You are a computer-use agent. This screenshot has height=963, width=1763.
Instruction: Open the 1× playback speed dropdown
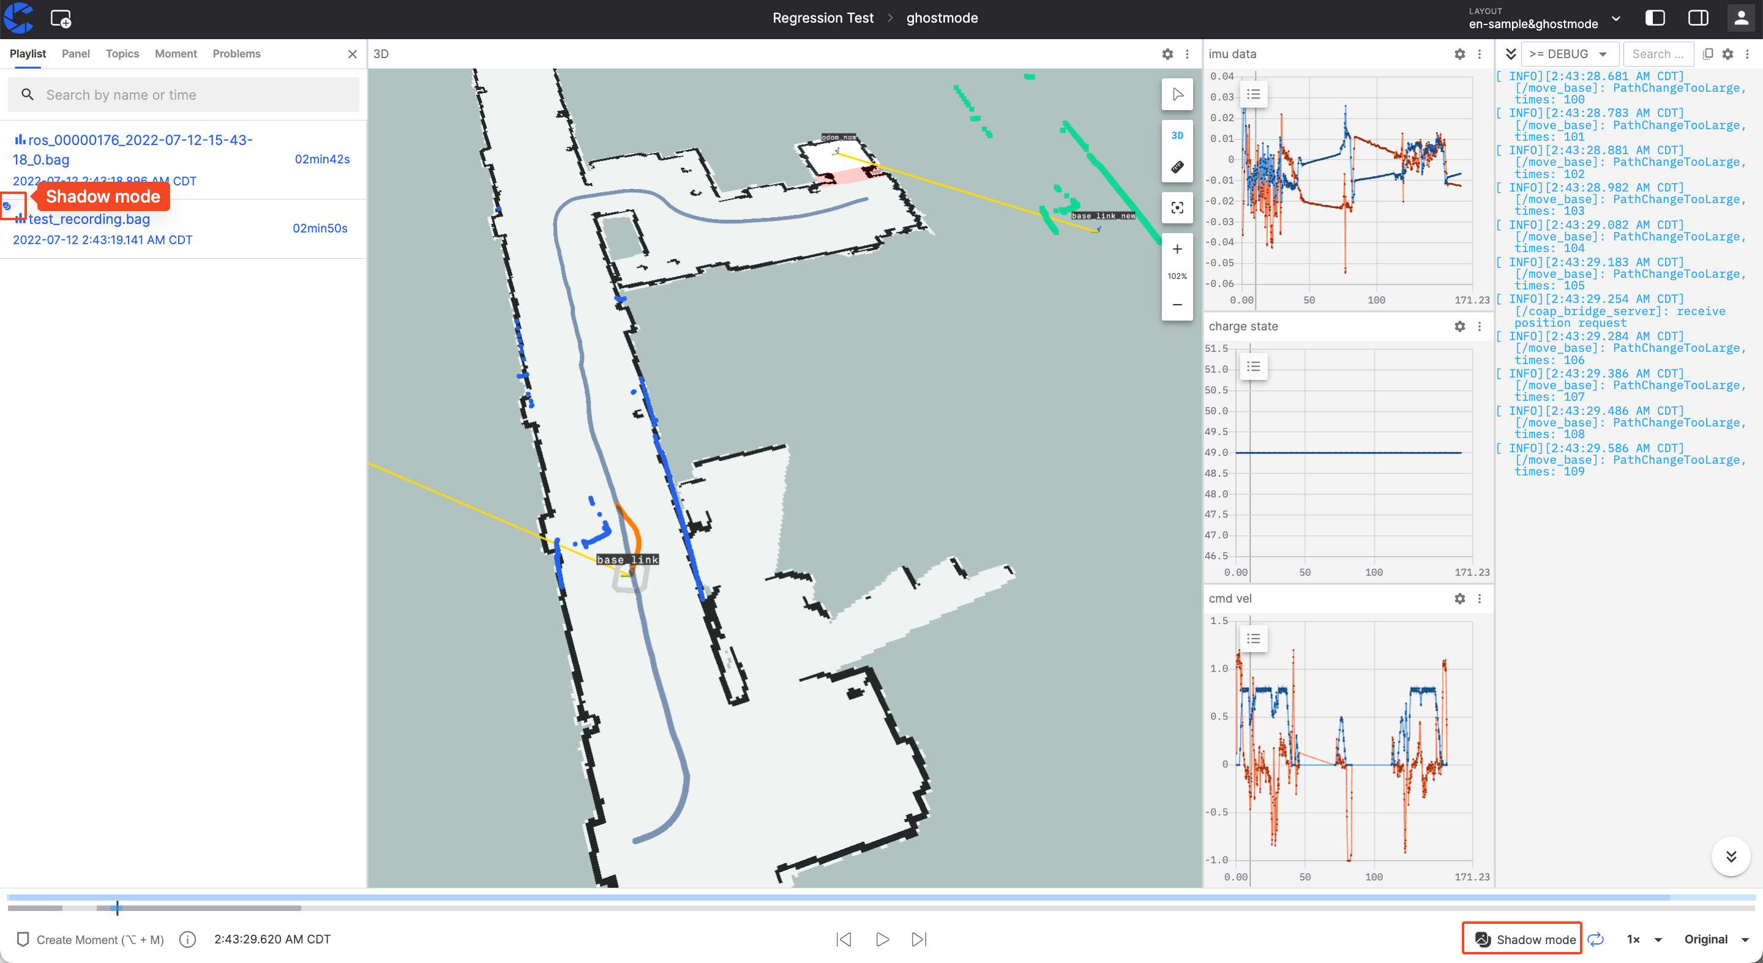point(1645,940)
